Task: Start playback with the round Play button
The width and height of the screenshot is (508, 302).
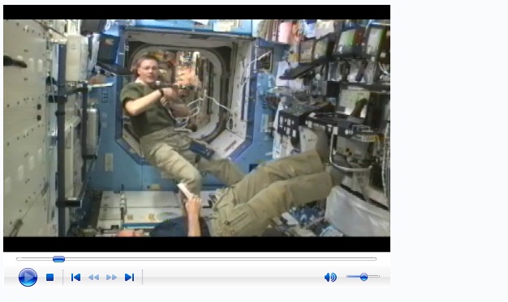Action: pyautogui.click(x=28, y=277)
